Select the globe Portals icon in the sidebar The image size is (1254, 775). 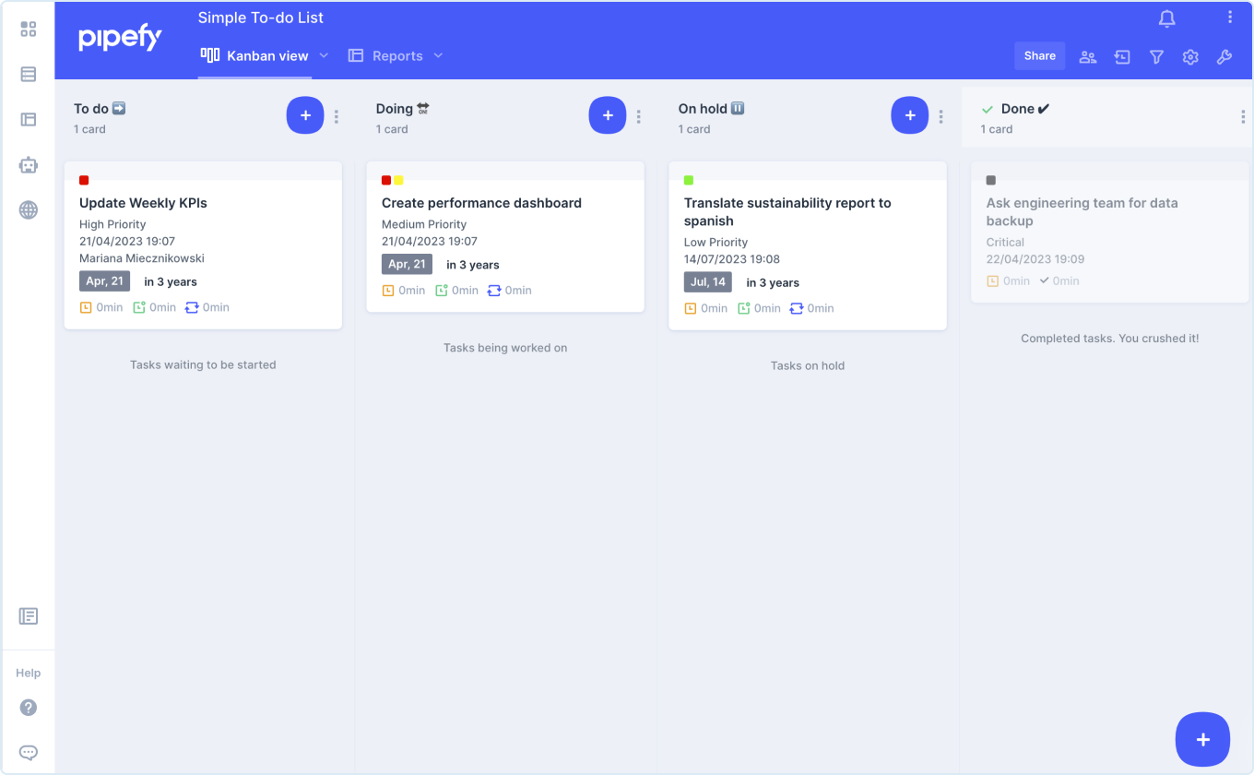pos(29,210)
